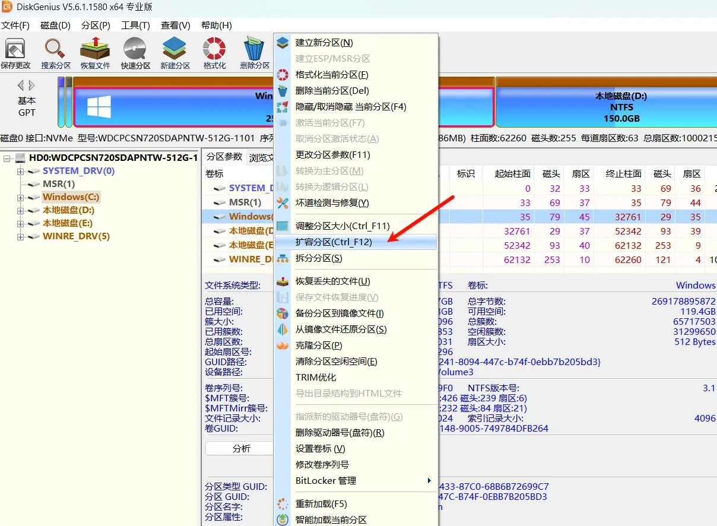The height and width of the screenshot is (526, 717).
Task: Open the 帮助(H) menu
Action: (x=216, y=26)
